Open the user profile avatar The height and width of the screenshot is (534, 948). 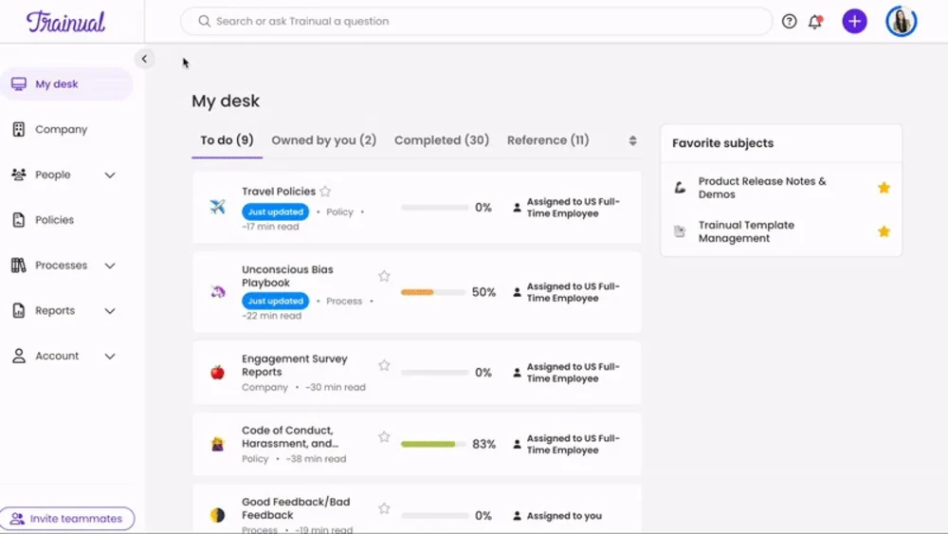901,21
